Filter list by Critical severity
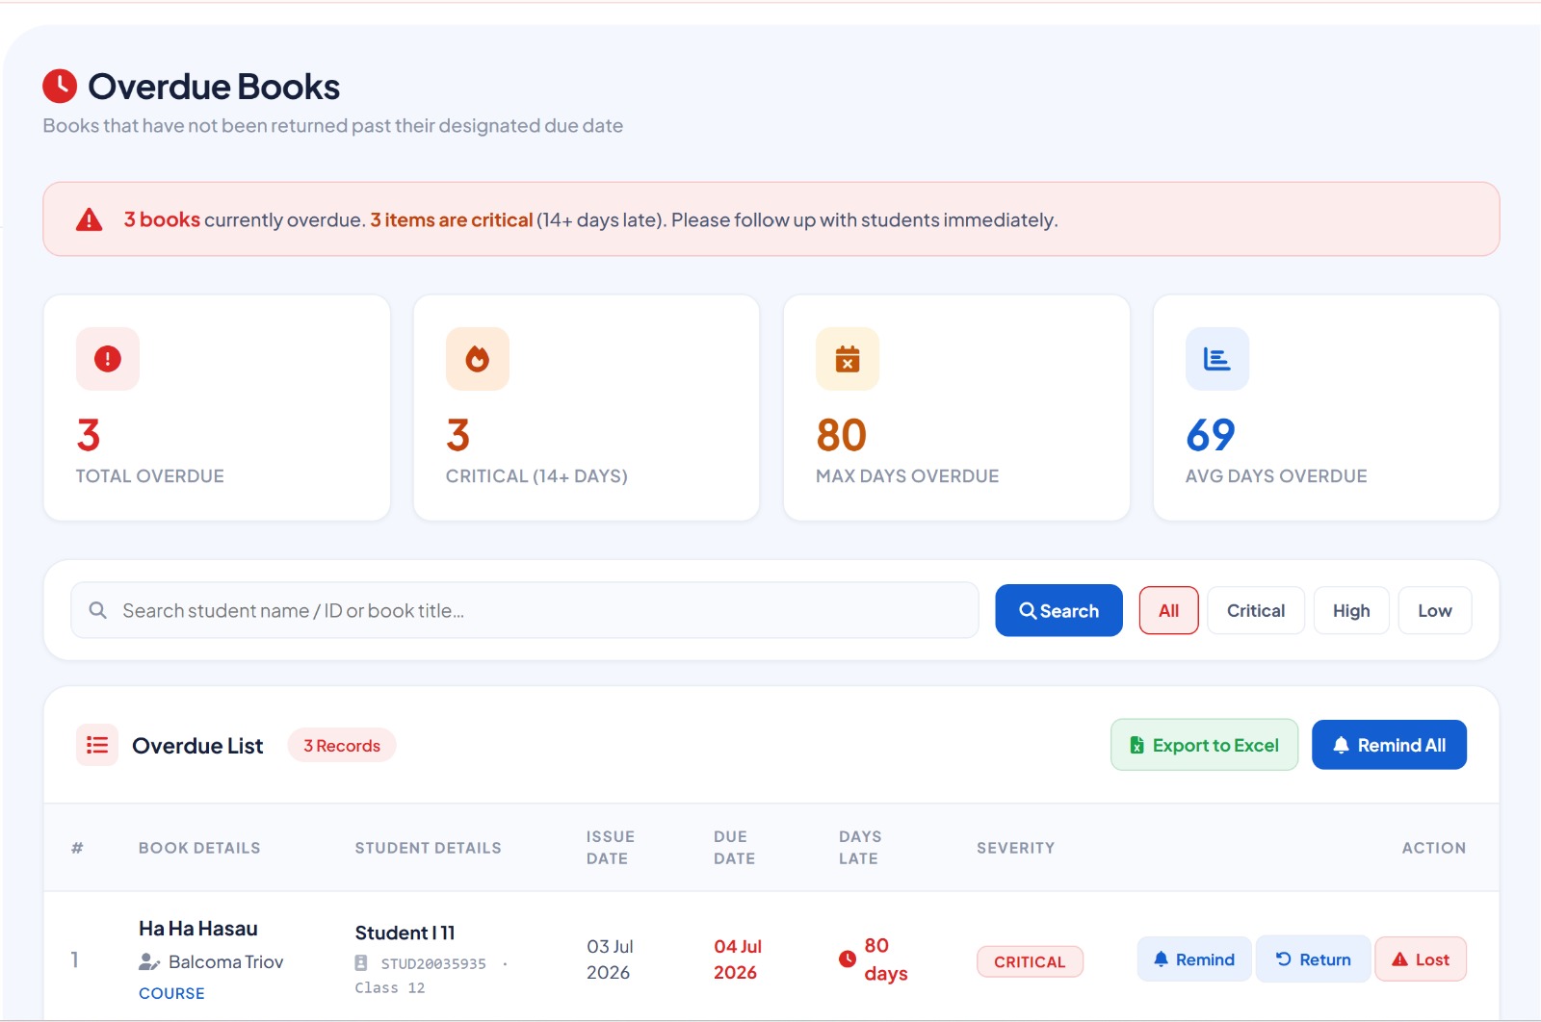1541x1022 pixels. coord(1256,610)
